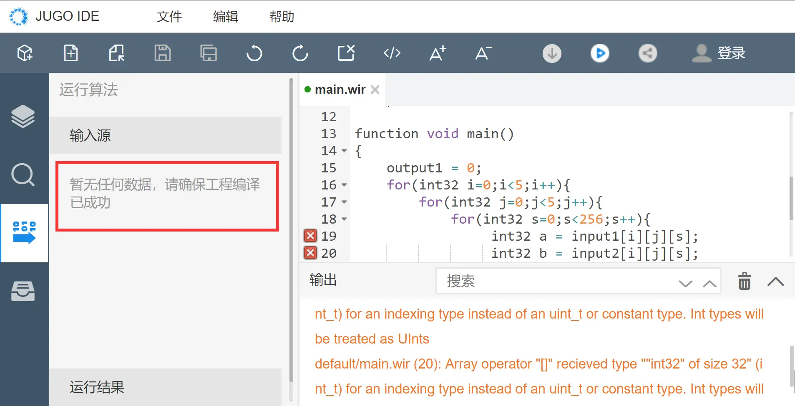Run the program with blue play icon
Image resolution: width=795 pixels, height=406 pixels.
(x=600, y=53)
